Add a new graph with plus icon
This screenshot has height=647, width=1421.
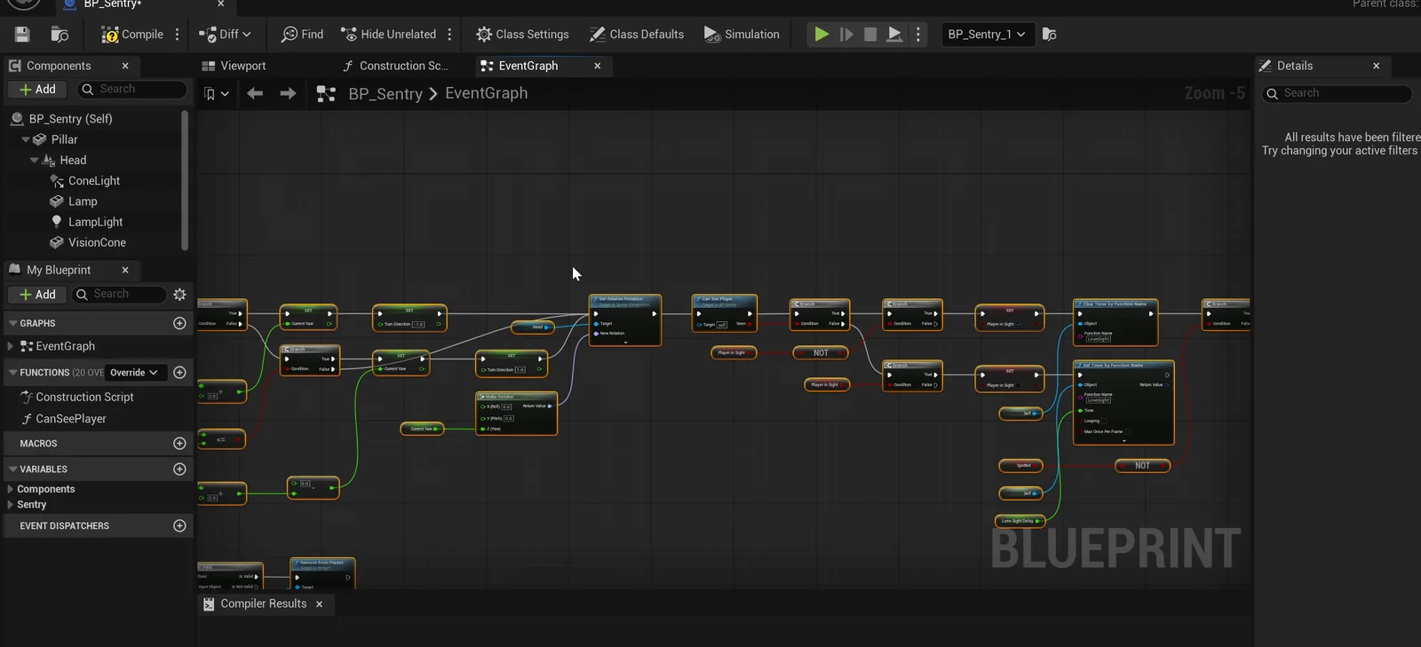point(179,323)
